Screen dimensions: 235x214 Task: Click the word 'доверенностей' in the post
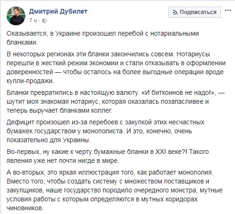pyautogui.click(x=30, y=72)
